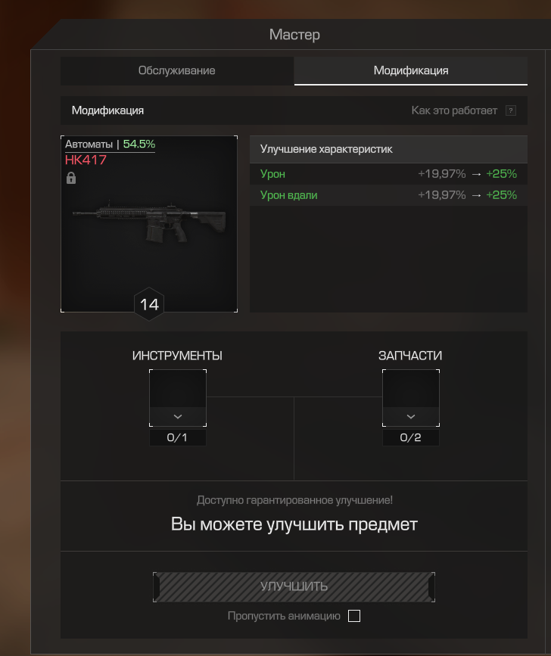Expand the Запчасти slot chevron
The width and height of the screenshot is (551, 656).
pyautogui.click(x=411, y=417)
